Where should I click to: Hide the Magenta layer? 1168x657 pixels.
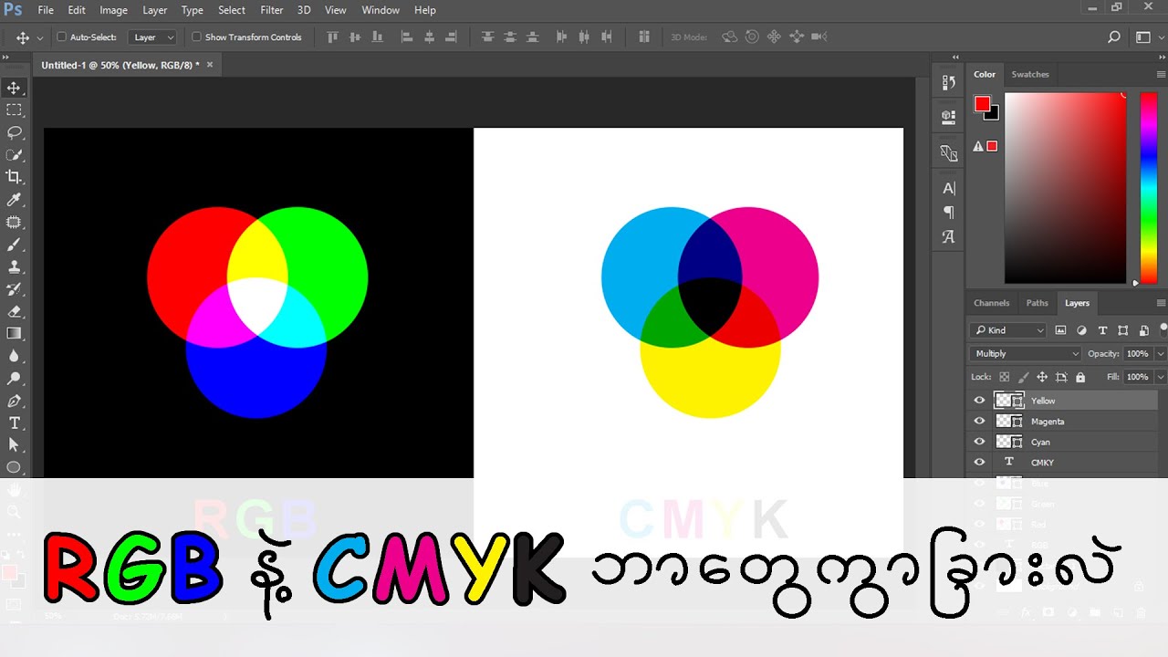[980, 422]
